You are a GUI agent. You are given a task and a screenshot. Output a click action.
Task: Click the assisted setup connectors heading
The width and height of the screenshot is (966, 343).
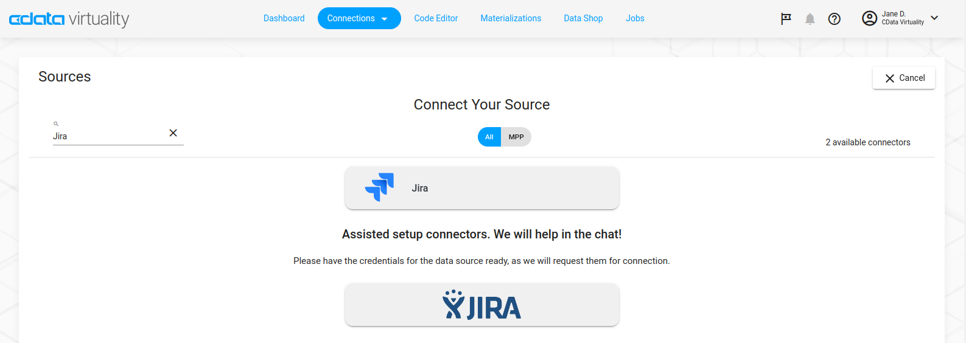(x=481, y=234)
